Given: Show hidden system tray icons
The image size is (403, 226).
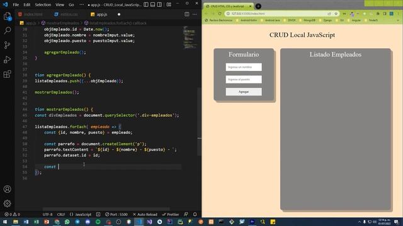Looking at the screenshot, I should (360, 222).
